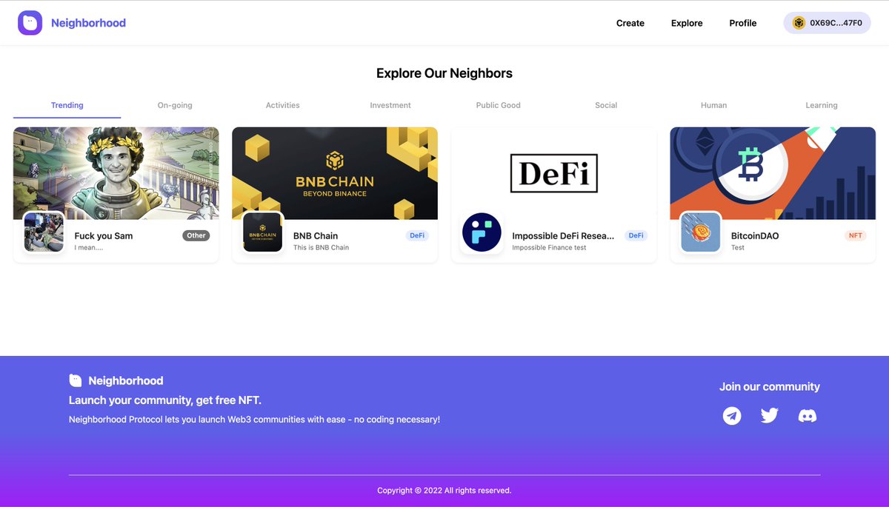Open the DeFi banner image
Viewport: 889px width, 507px height.
coord(554,173)
